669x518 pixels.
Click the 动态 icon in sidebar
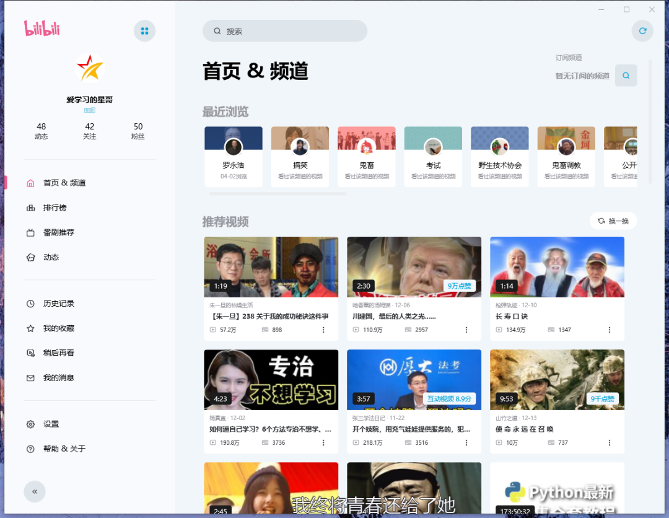[30, 257]
